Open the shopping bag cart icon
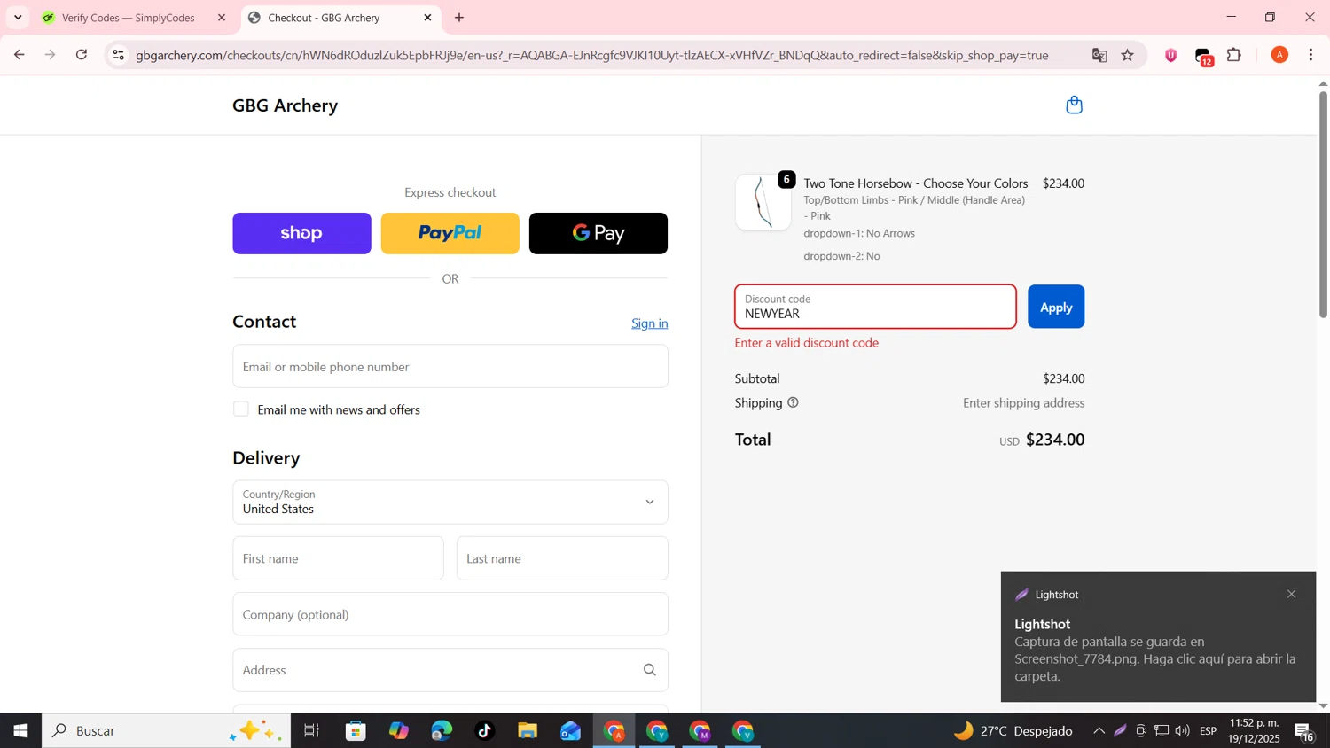This screenshot has height=748, width=1330. click(1074, 105)
